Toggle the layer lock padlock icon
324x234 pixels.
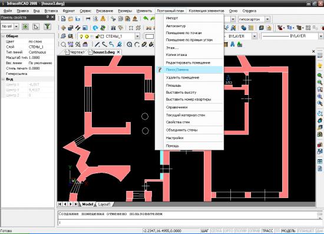(97, 37)
